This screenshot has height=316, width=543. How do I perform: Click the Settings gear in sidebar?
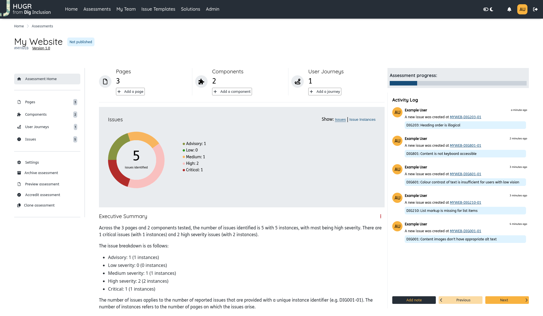[x=19, y=162]
